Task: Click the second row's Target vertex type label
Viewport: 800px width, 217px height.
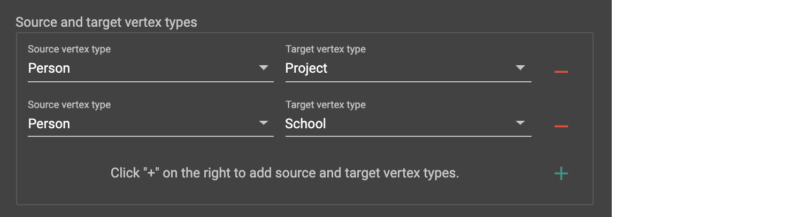Action: pos(326,105)
